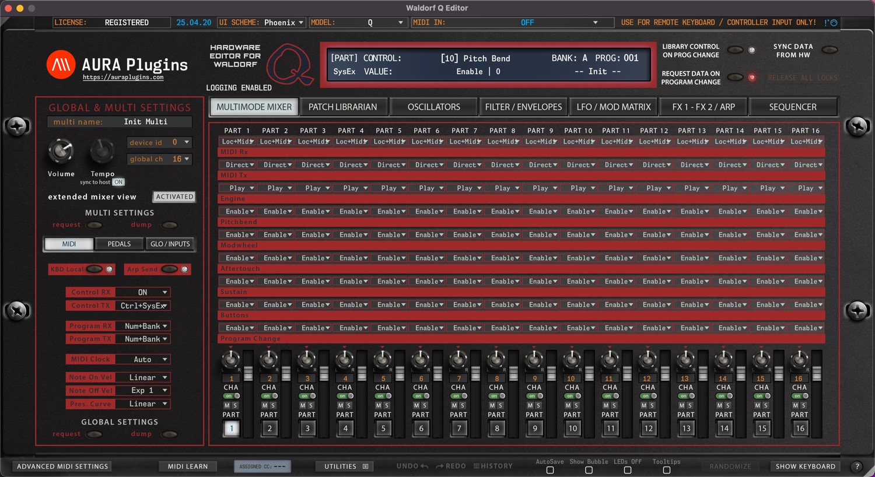
Task: Click Global Settings dump button
Action: [x=169, y=434]
